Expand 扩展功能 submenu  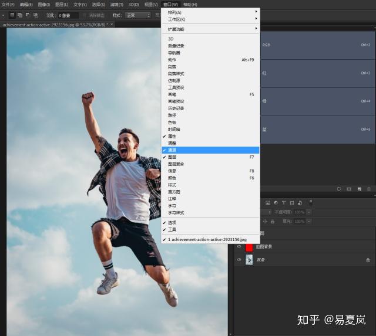pos(210,29)
